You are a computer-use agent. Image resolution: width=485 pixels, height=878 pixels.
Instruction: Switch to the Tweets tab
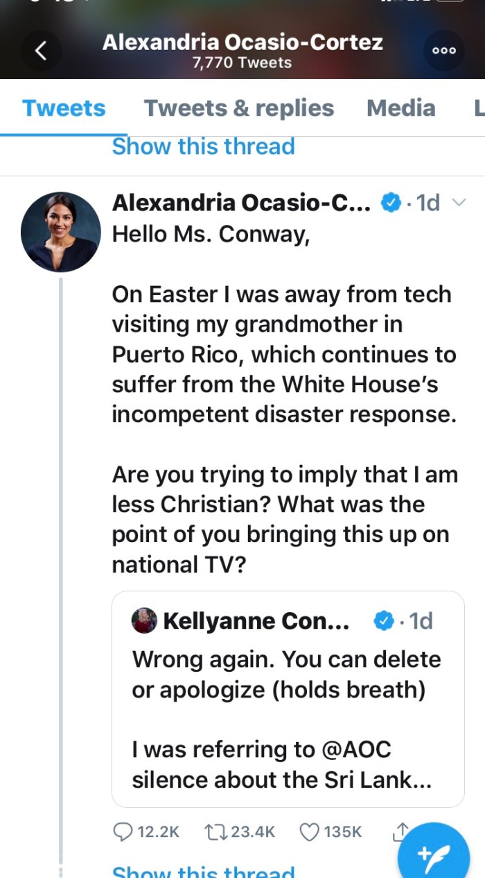pyautogui.click(x=64, y=108)
